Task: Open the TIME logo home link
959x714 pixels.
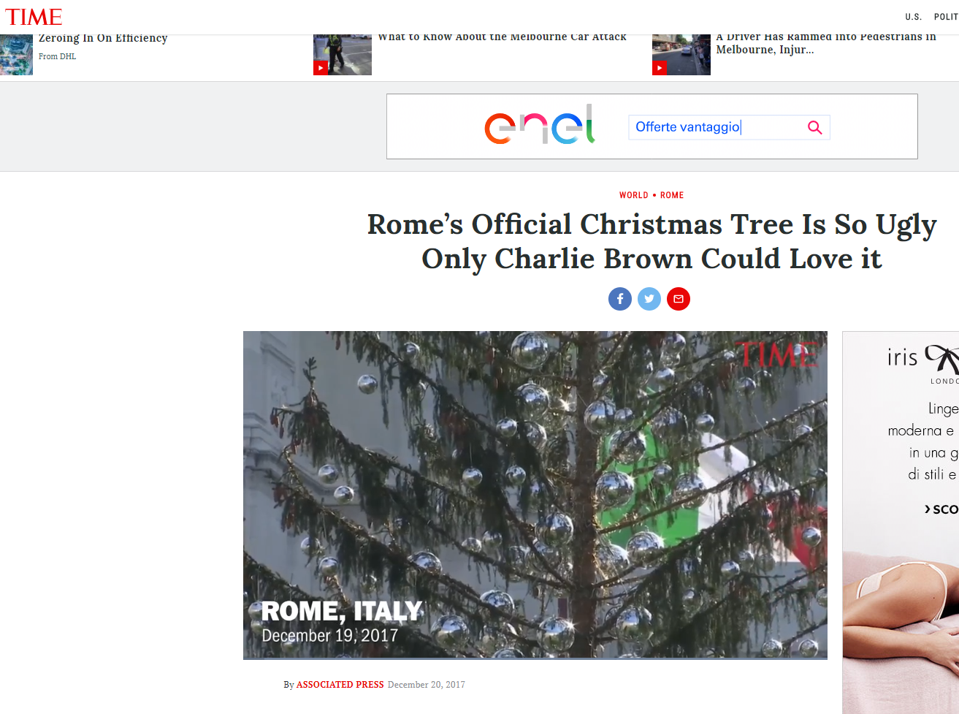Action: [x=34, y=17]
